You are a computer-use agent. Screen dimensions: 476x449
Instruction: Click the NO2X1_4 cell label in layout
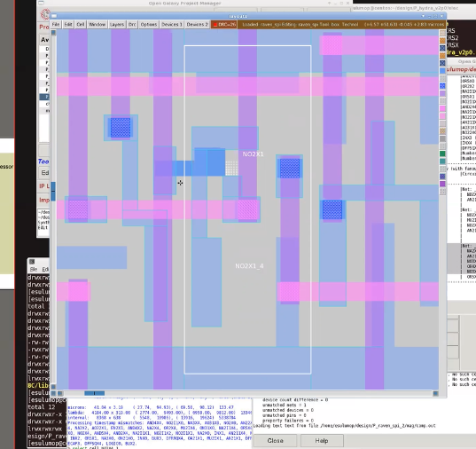tap(250, 266)
